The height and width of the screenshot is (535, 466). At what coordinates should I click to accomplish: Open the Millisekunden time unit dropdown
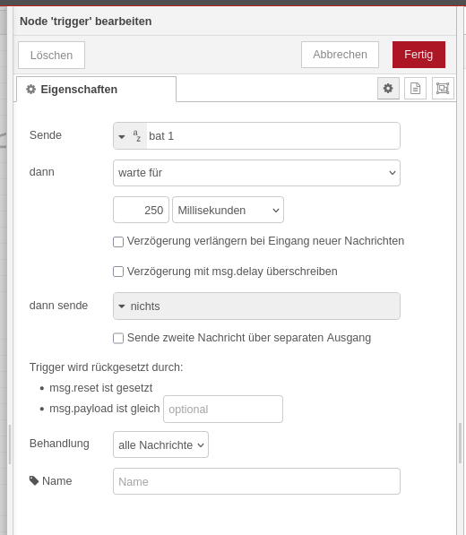coord(228,210)
